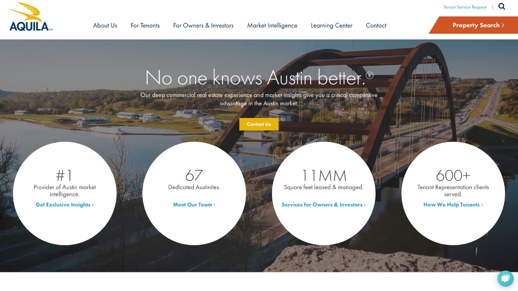Click "Provider of Austin market intelligence." text
The image size is (518, 291).
coord(65,191)
